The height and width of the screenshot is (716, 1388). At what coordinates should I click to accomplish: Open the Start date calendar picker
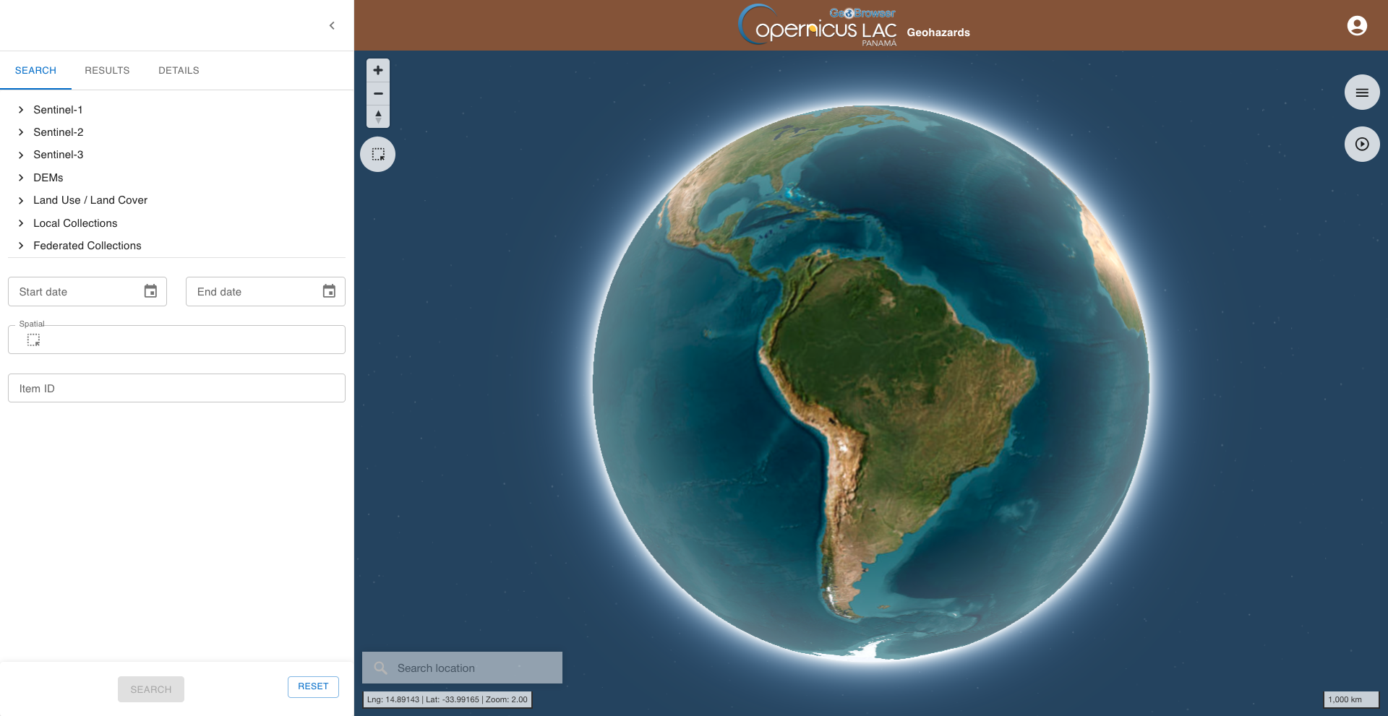[x=150, y=291]
